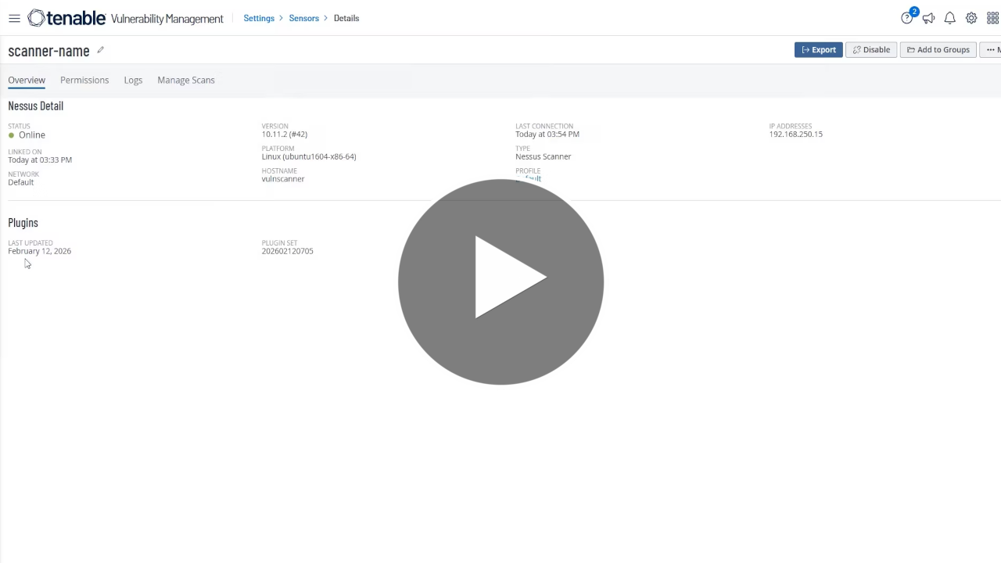Click Add to Groups button
The image size is (1001, 563).
coord(938,50)
